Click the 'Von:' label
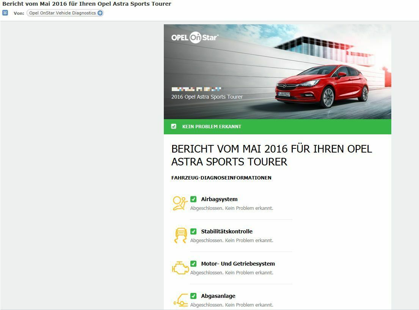 (x=19, y=13)
